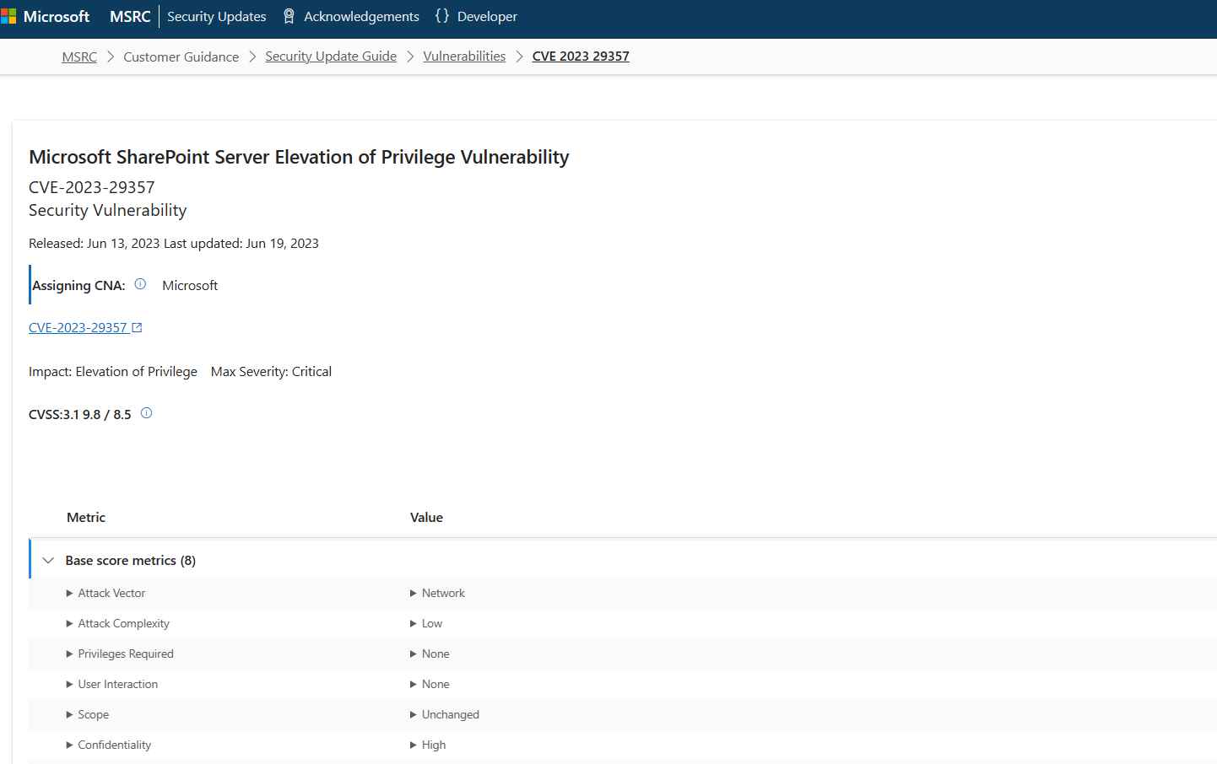Image resolution: width=1217 pixels, height=764 pixels.
Task: Open the Developer menu item
Action: (x=487, y=16)
